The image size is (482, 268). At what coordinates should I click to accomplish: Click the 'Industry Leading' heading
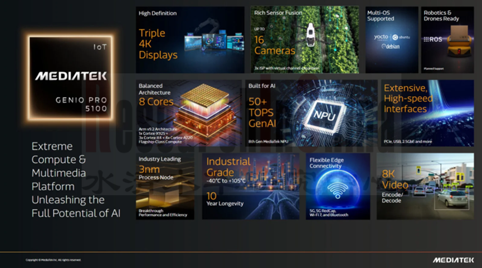click(159, 159)
